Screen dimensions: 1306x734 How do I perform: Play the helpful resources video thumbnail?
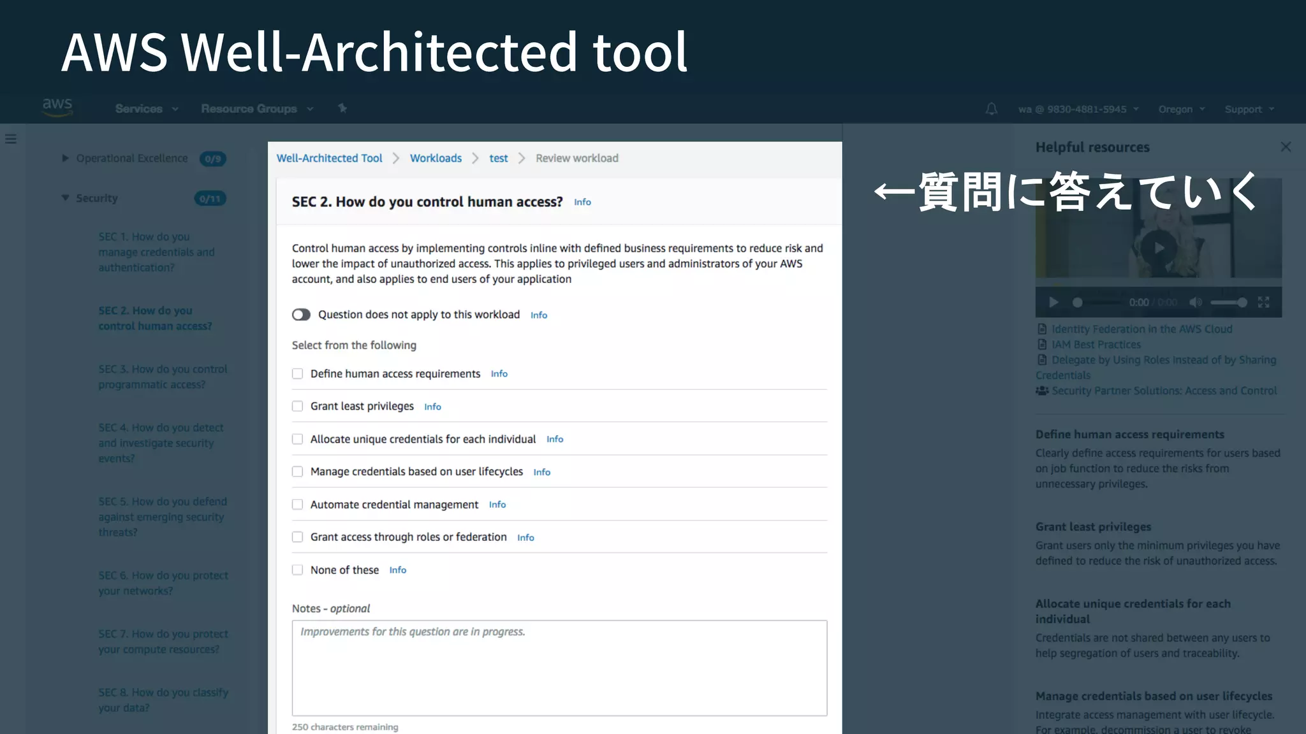click(x=1158, y=248)
